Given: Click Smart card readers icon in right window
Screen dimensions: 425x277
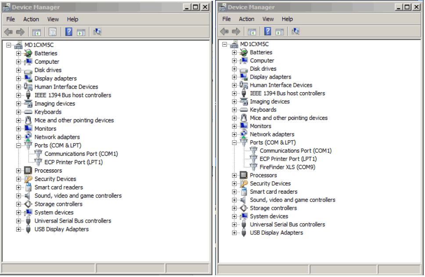Looking at the screenshot, I should (x=244, y=191).
